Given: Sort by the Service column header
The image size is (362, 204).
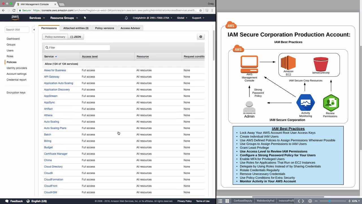Looking at the screenshot, I should pyautogui.click(x=51, y=57).
